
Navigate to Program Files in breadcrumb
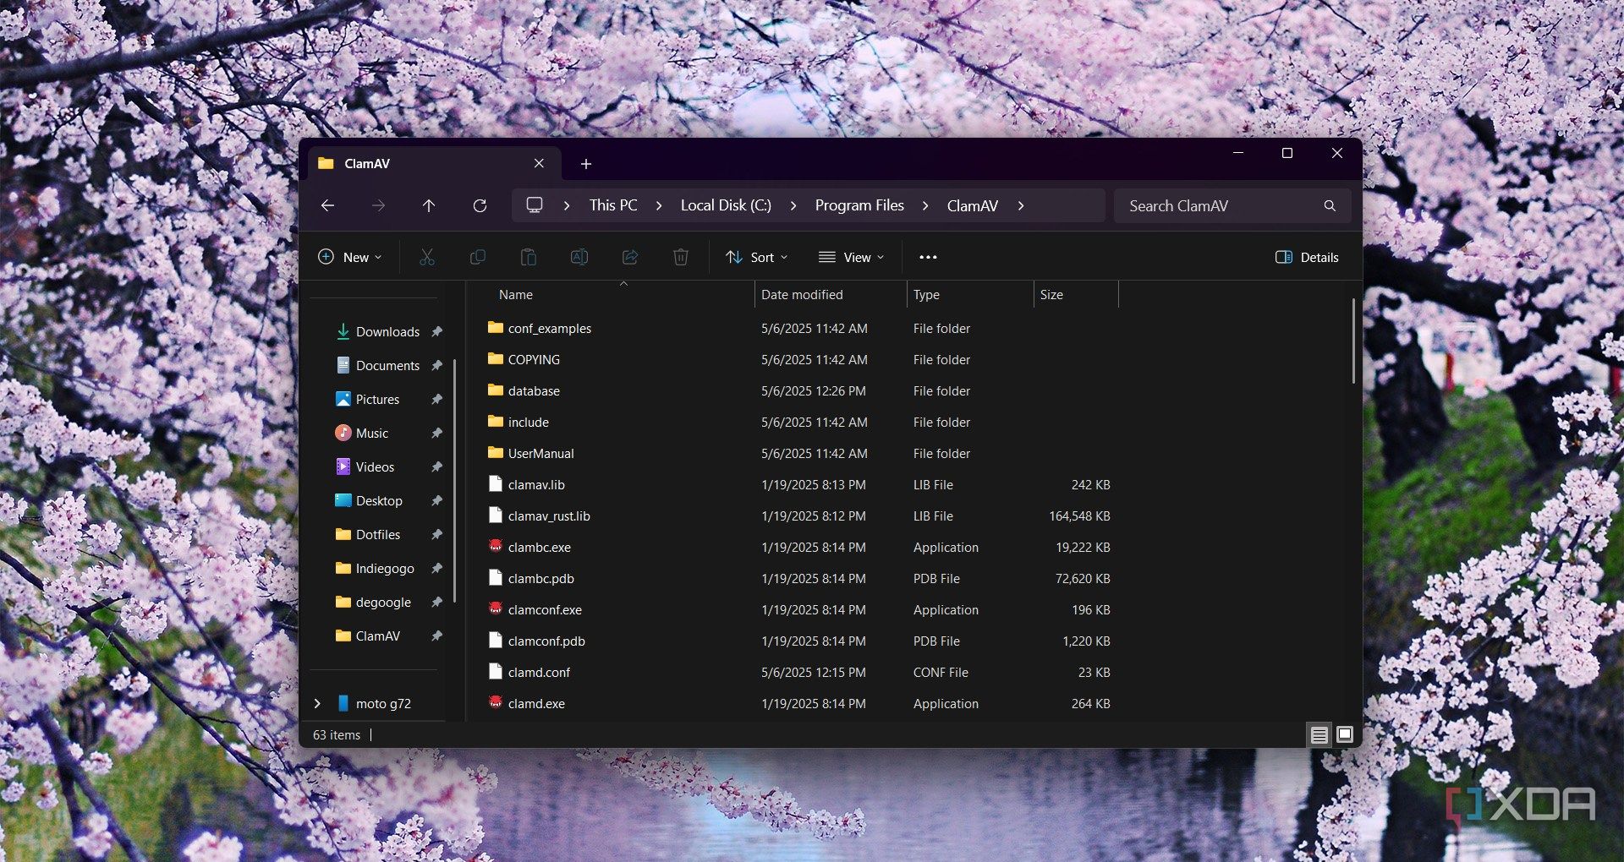(859, 205)
